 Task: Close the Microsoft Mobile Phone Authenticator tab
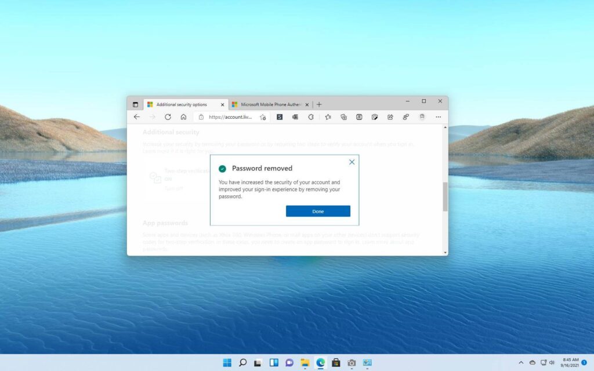point(307,105)
